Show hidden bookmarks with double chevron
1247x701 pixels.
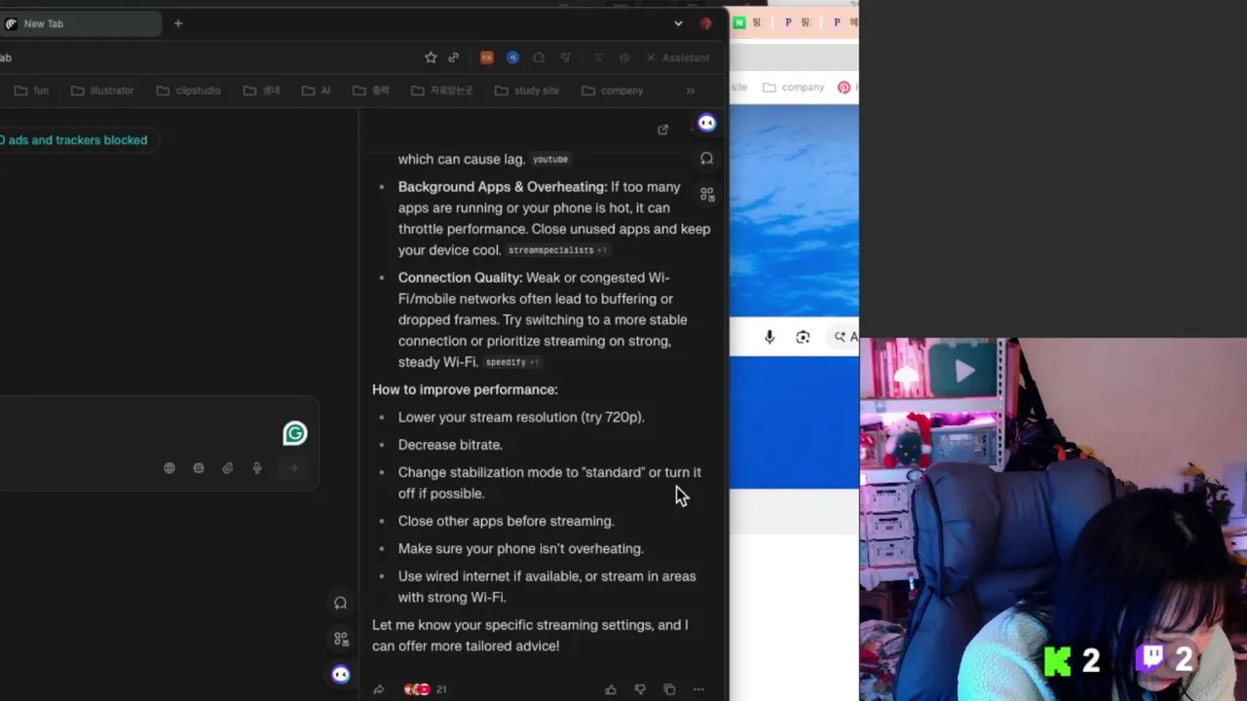(x=691, y=91)
